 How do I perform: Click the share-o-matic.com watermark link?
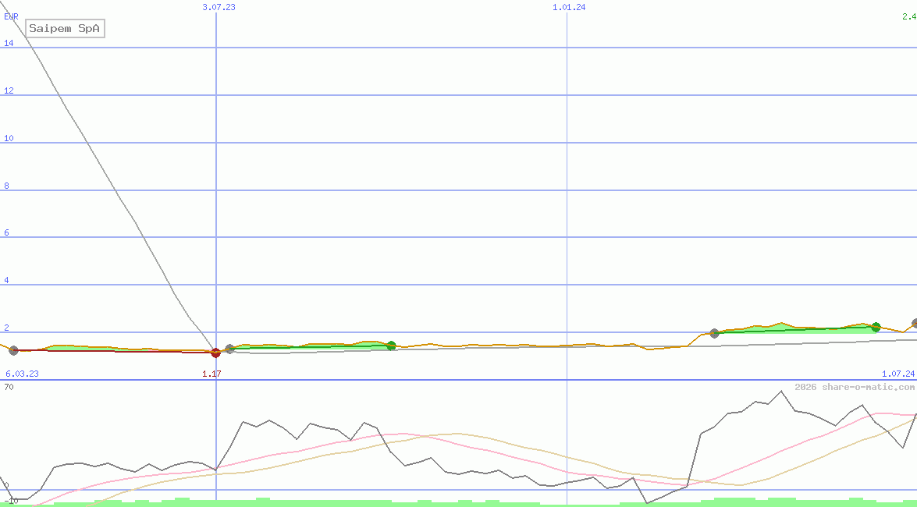(855, 387)
